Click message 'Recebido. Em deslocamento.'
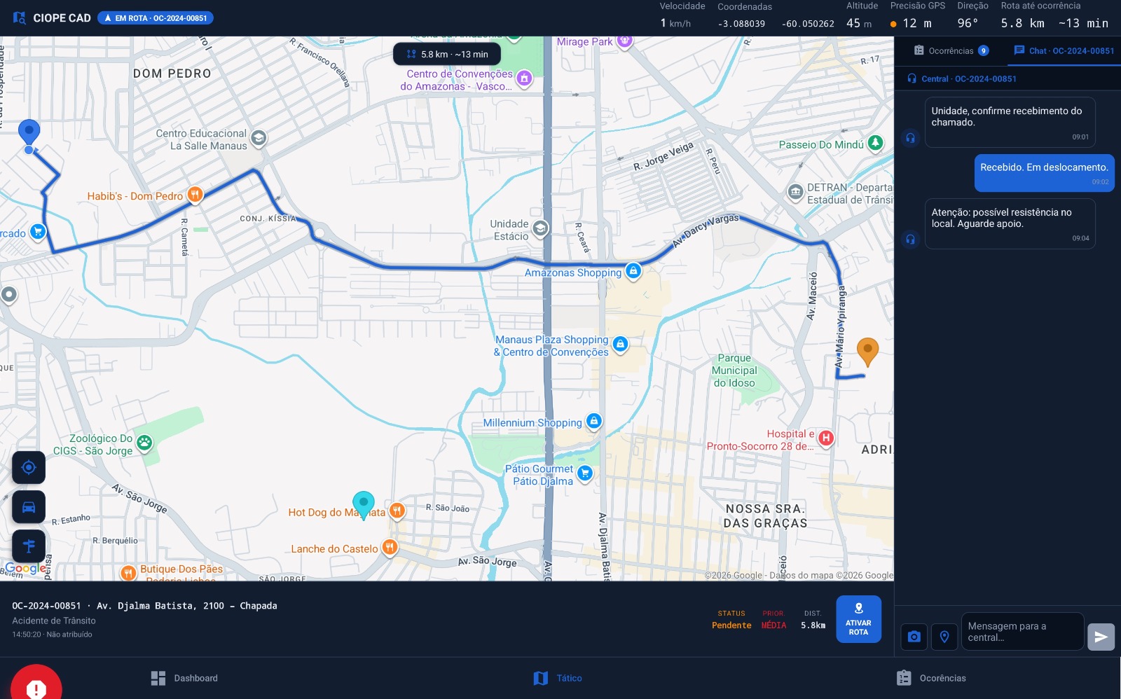 click(x=1044, y=172)
